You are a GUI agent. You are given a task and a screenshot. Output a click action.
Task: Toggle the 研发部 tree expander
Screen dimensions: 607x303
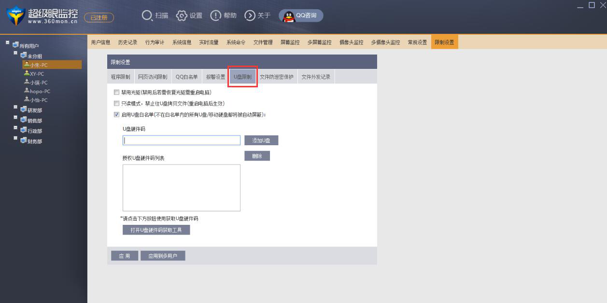tap(16, 107)
